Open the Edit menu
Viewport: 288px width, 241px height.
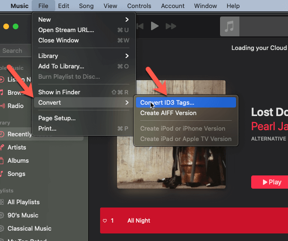click(x=64, y=6)
